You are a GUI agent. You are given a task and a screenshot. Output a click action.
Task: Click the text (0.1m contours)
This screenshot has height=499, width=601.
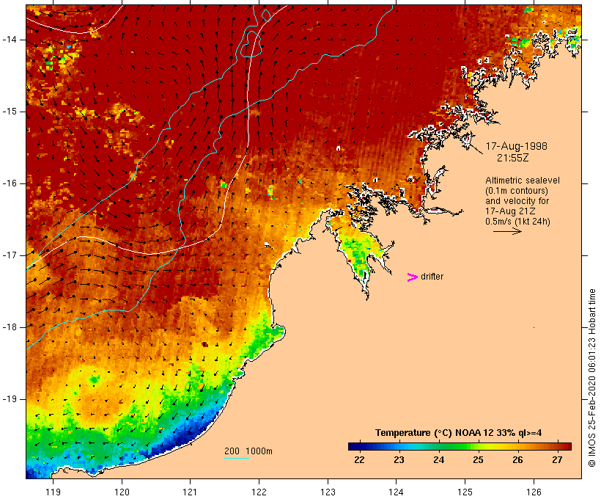[x=517, y=191]
